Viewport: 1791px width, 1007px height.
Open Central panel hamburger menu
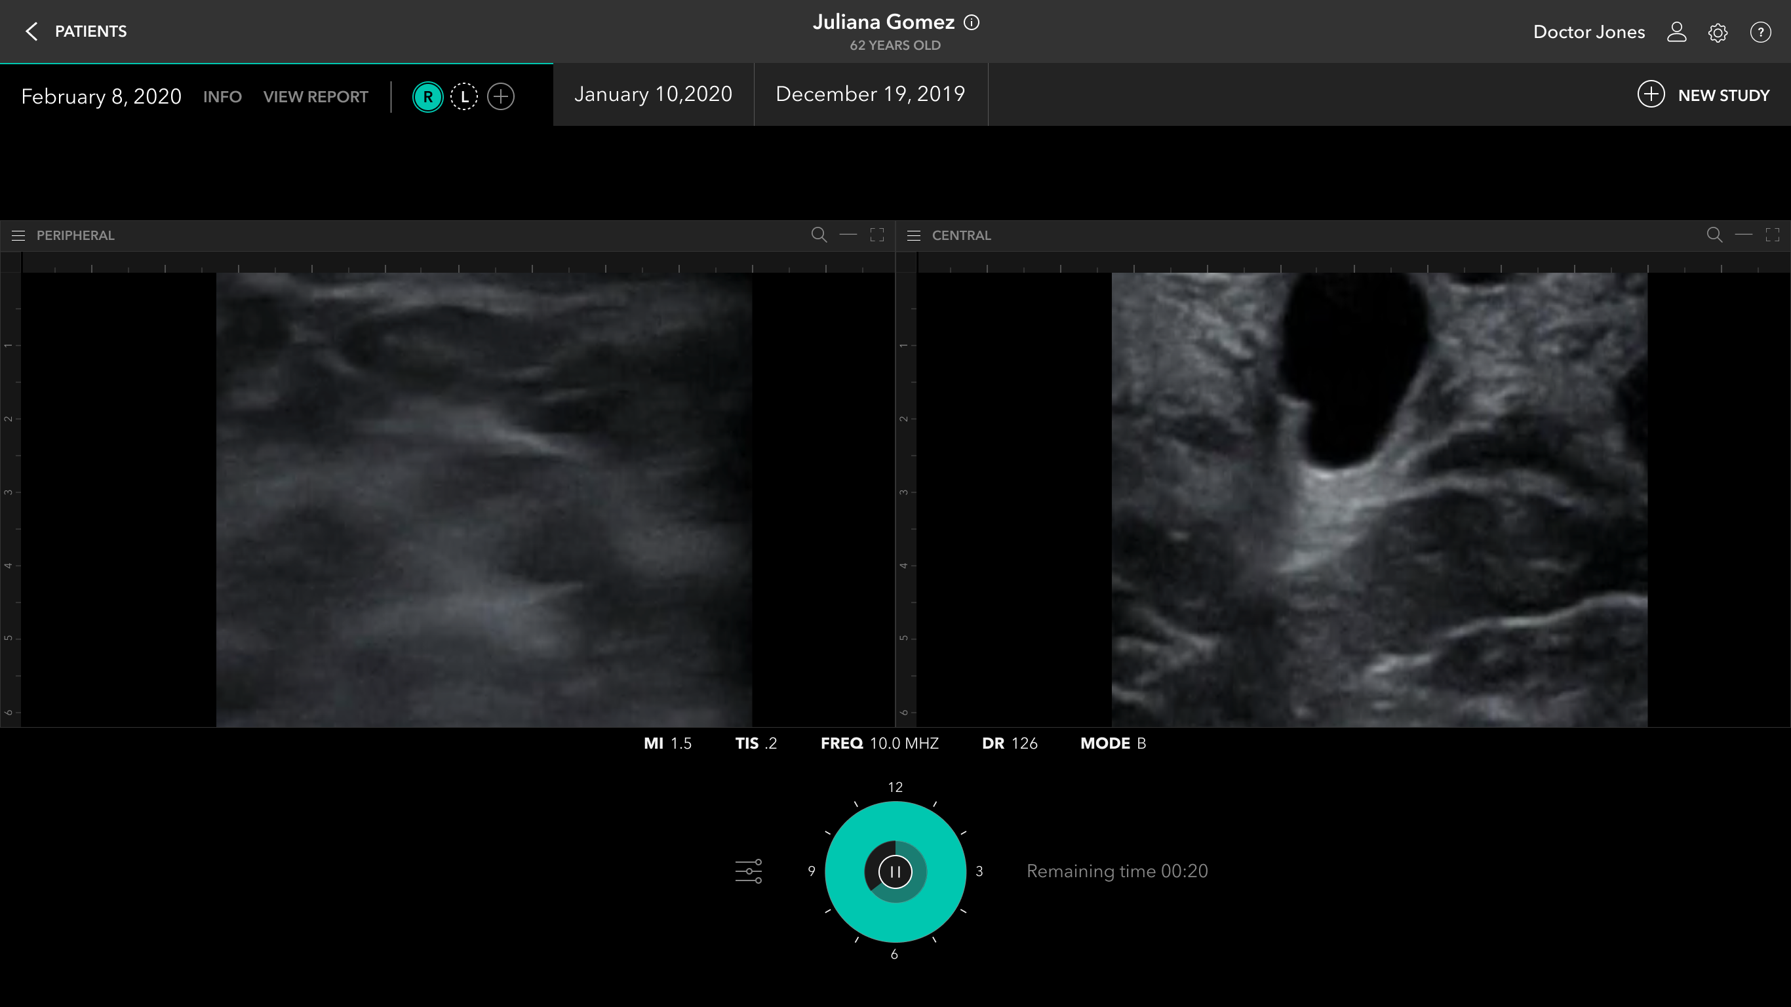(914, 236)
